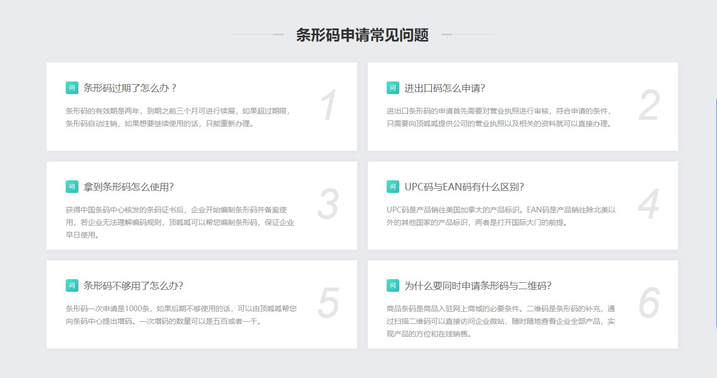Open the question 条形码过期了怎么办？

(x=130, y=88)
